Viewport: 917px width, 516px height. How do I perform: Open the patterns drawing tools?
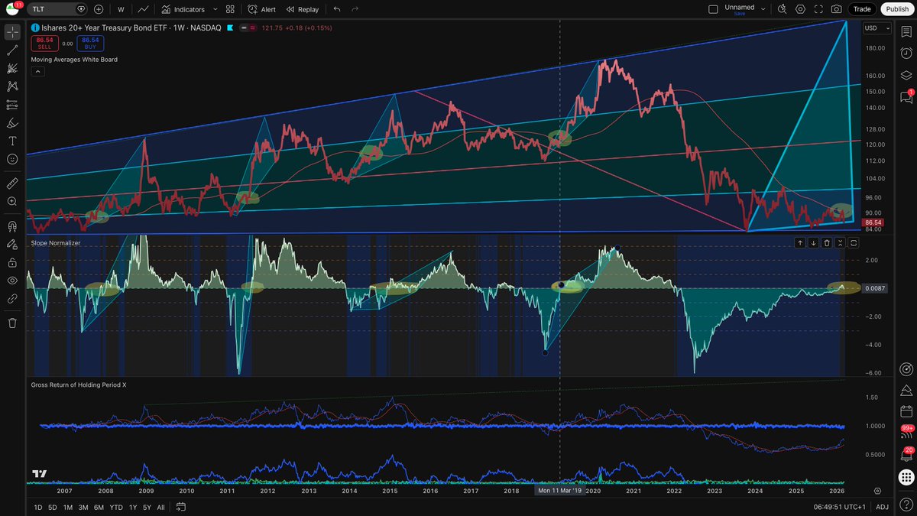point(12,86)
